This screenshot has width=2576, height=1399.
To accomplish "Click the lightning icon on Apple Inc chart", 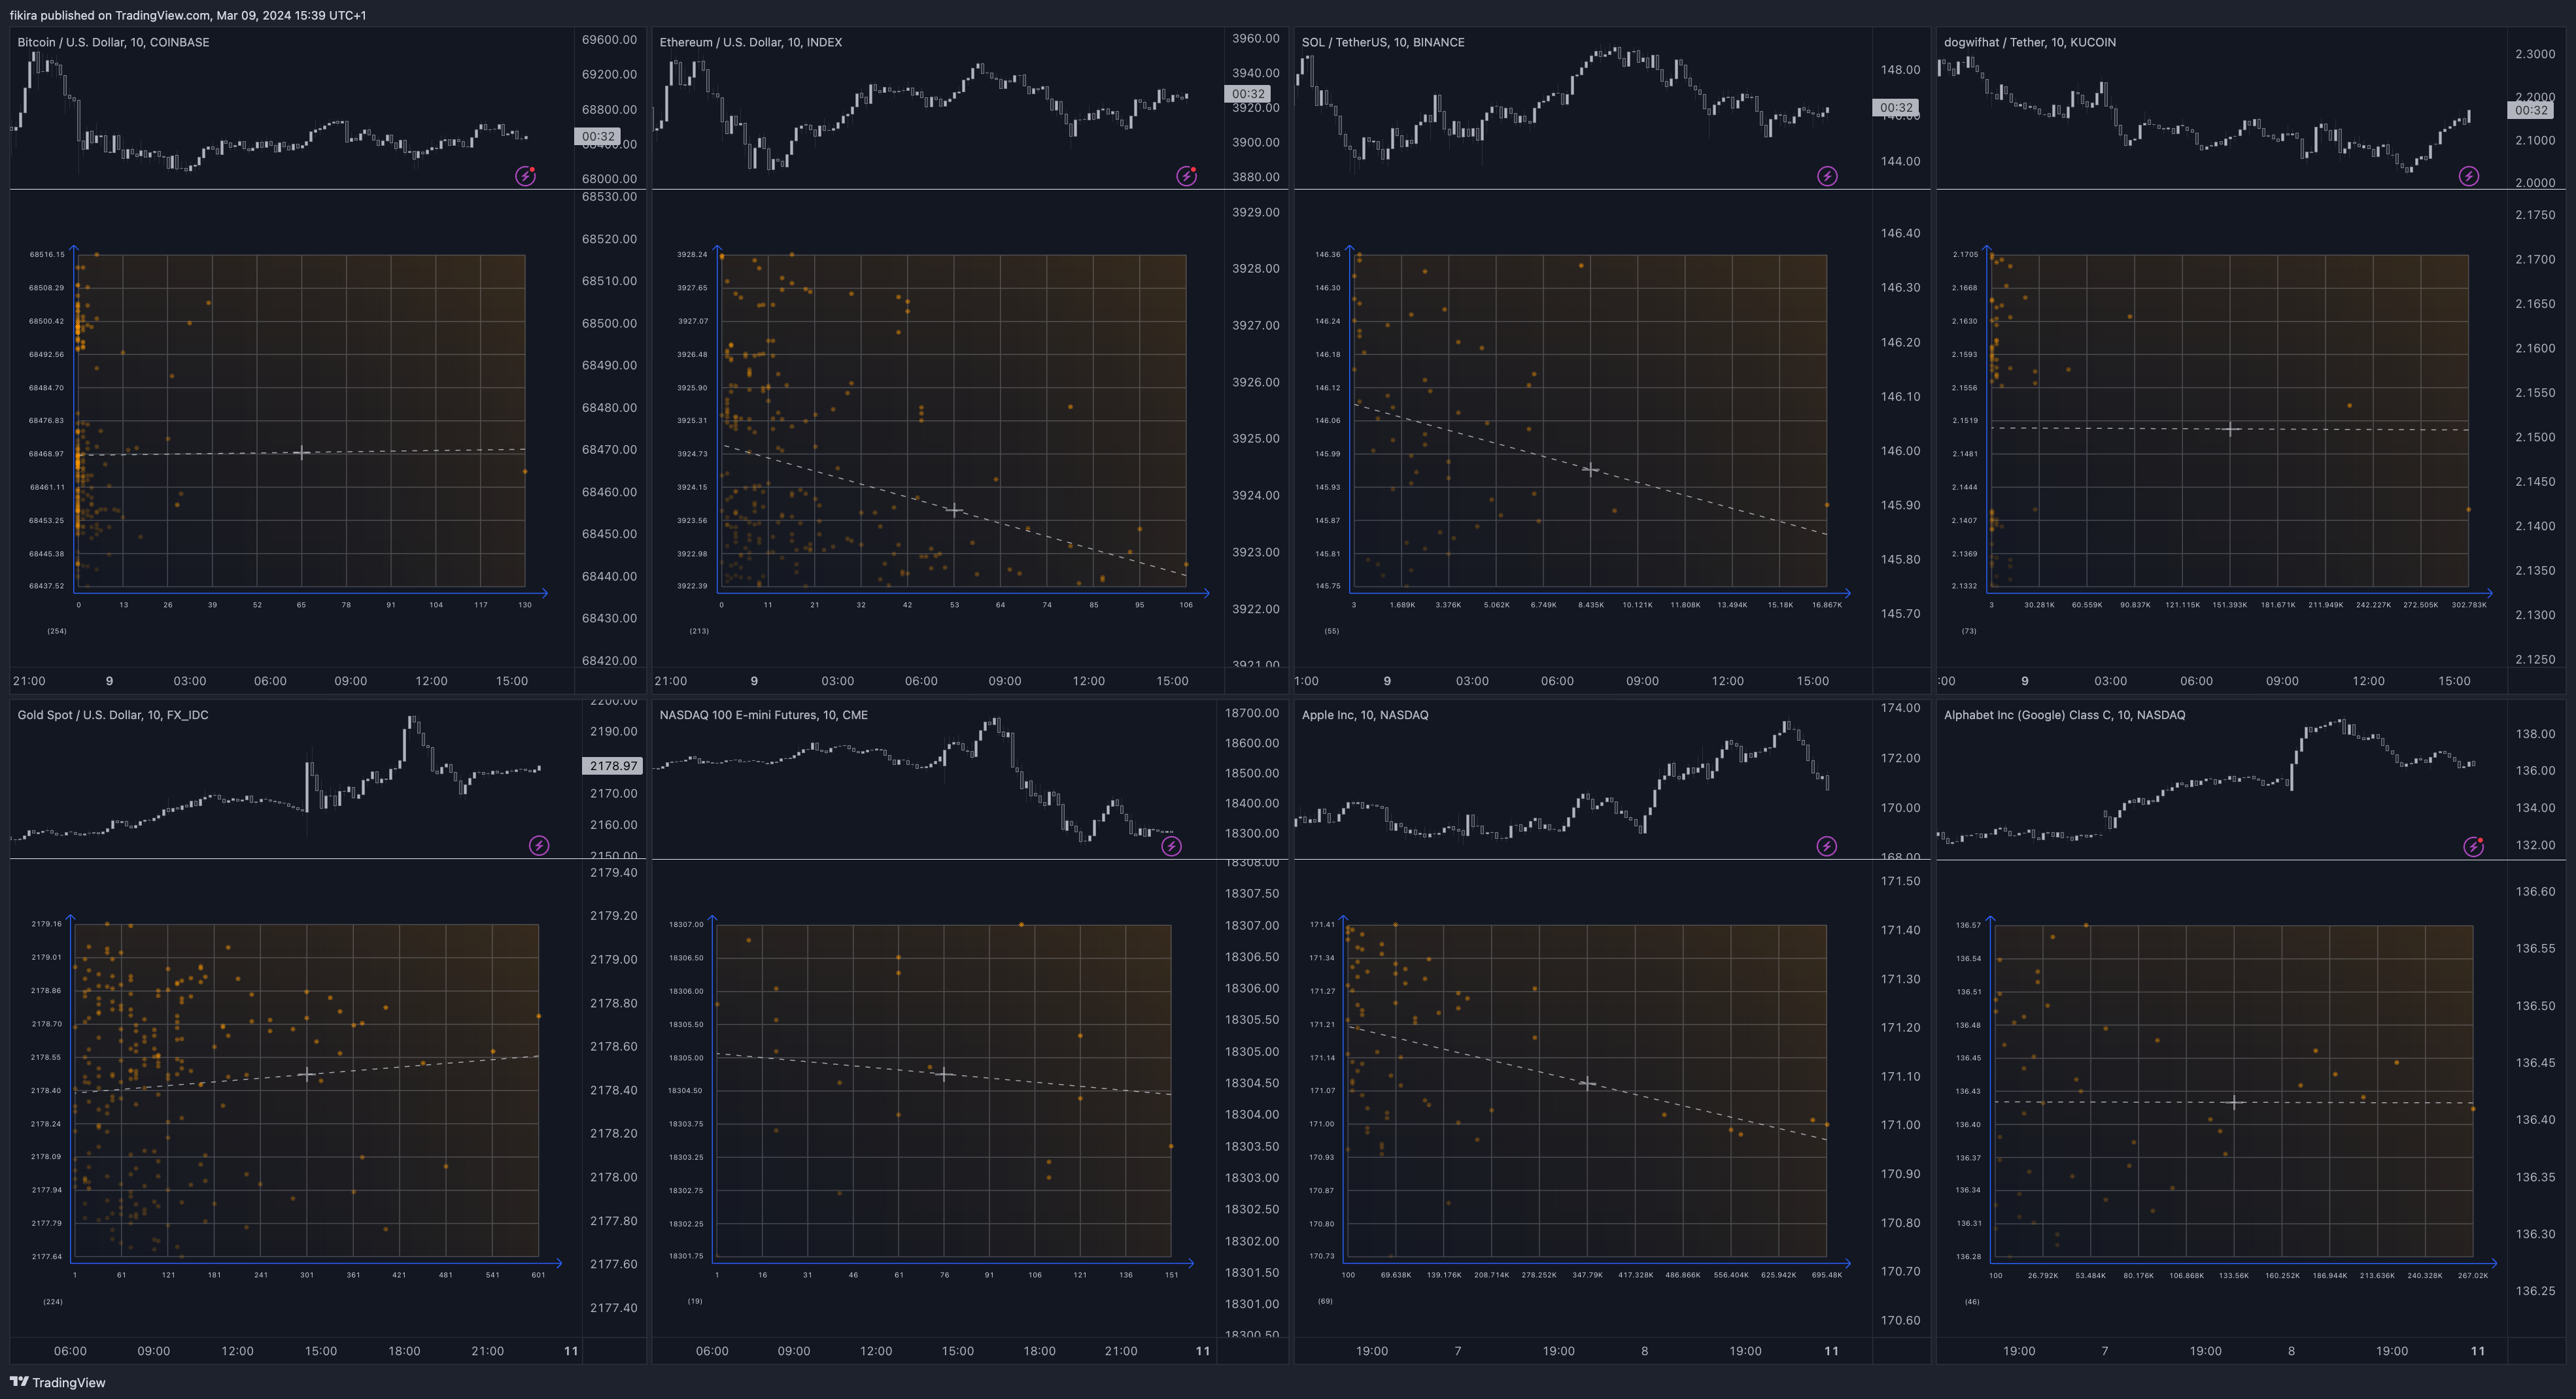I will pyautogui.click(x=1827, y=847).
